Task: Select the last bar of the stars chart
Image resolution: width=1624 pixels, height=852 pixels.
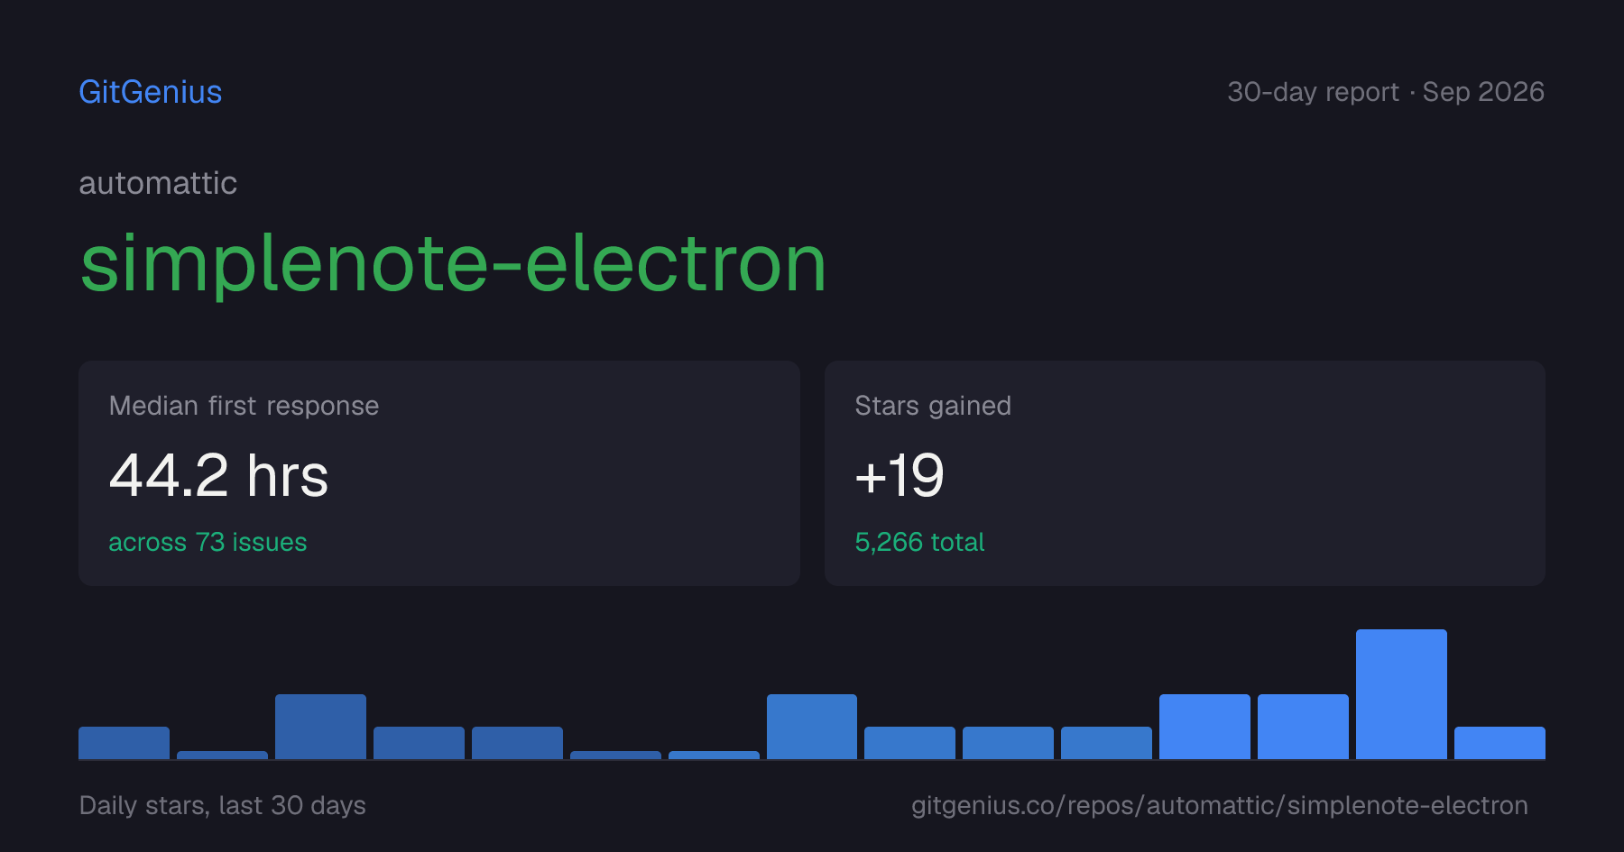Action: point(1499,743)
